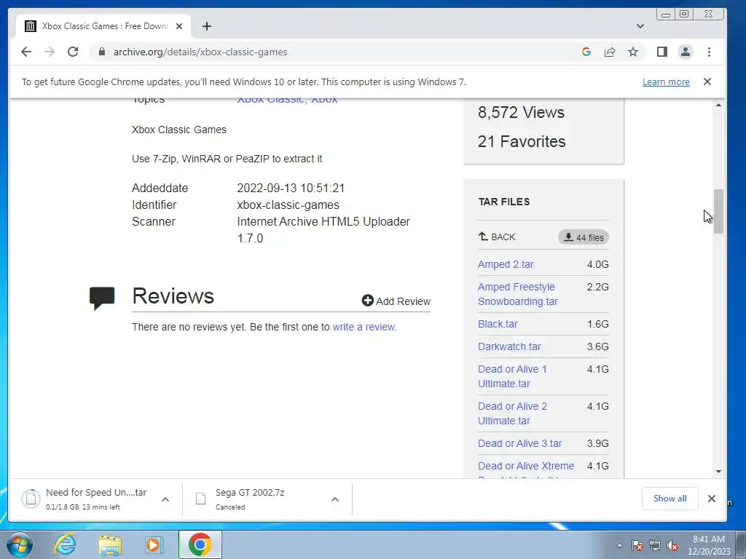Screen dimensions: 746x559
Task: Click the site lock icon in address bar
Action: tap(101, 52)
